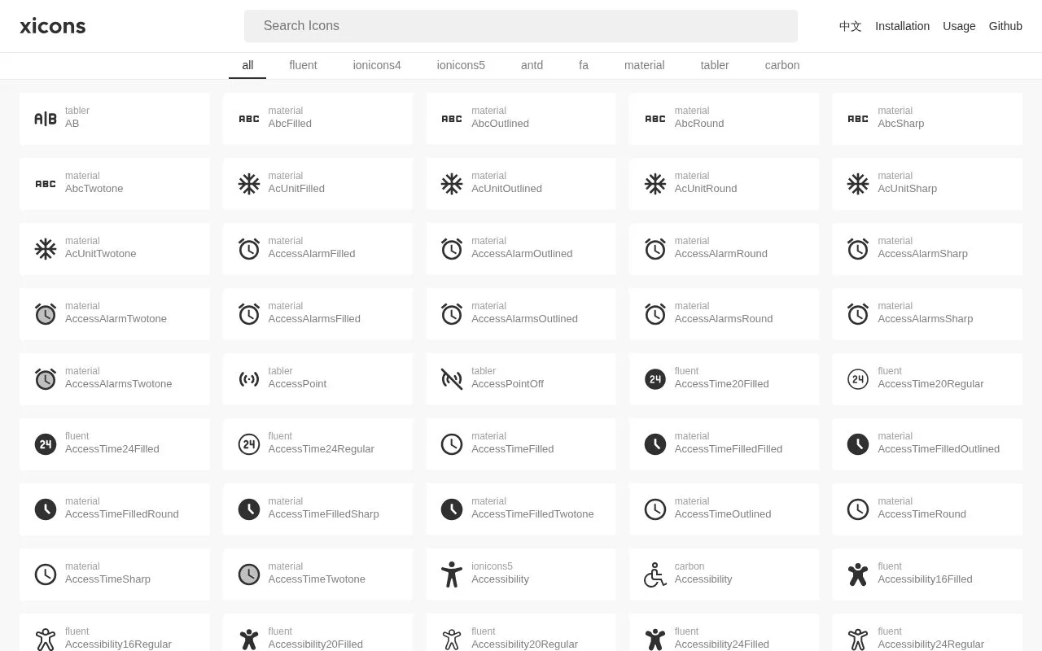Image resolution: width=1042 pixels, height=651 pixels.
Task: Open the fa tab
Action: pos(584,65)
